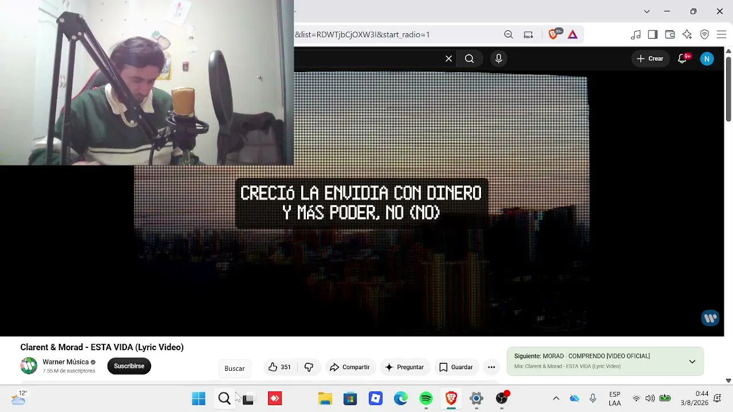Click the page scrollbar down arrow
The image size is (733, 412).
click(728, 381)
